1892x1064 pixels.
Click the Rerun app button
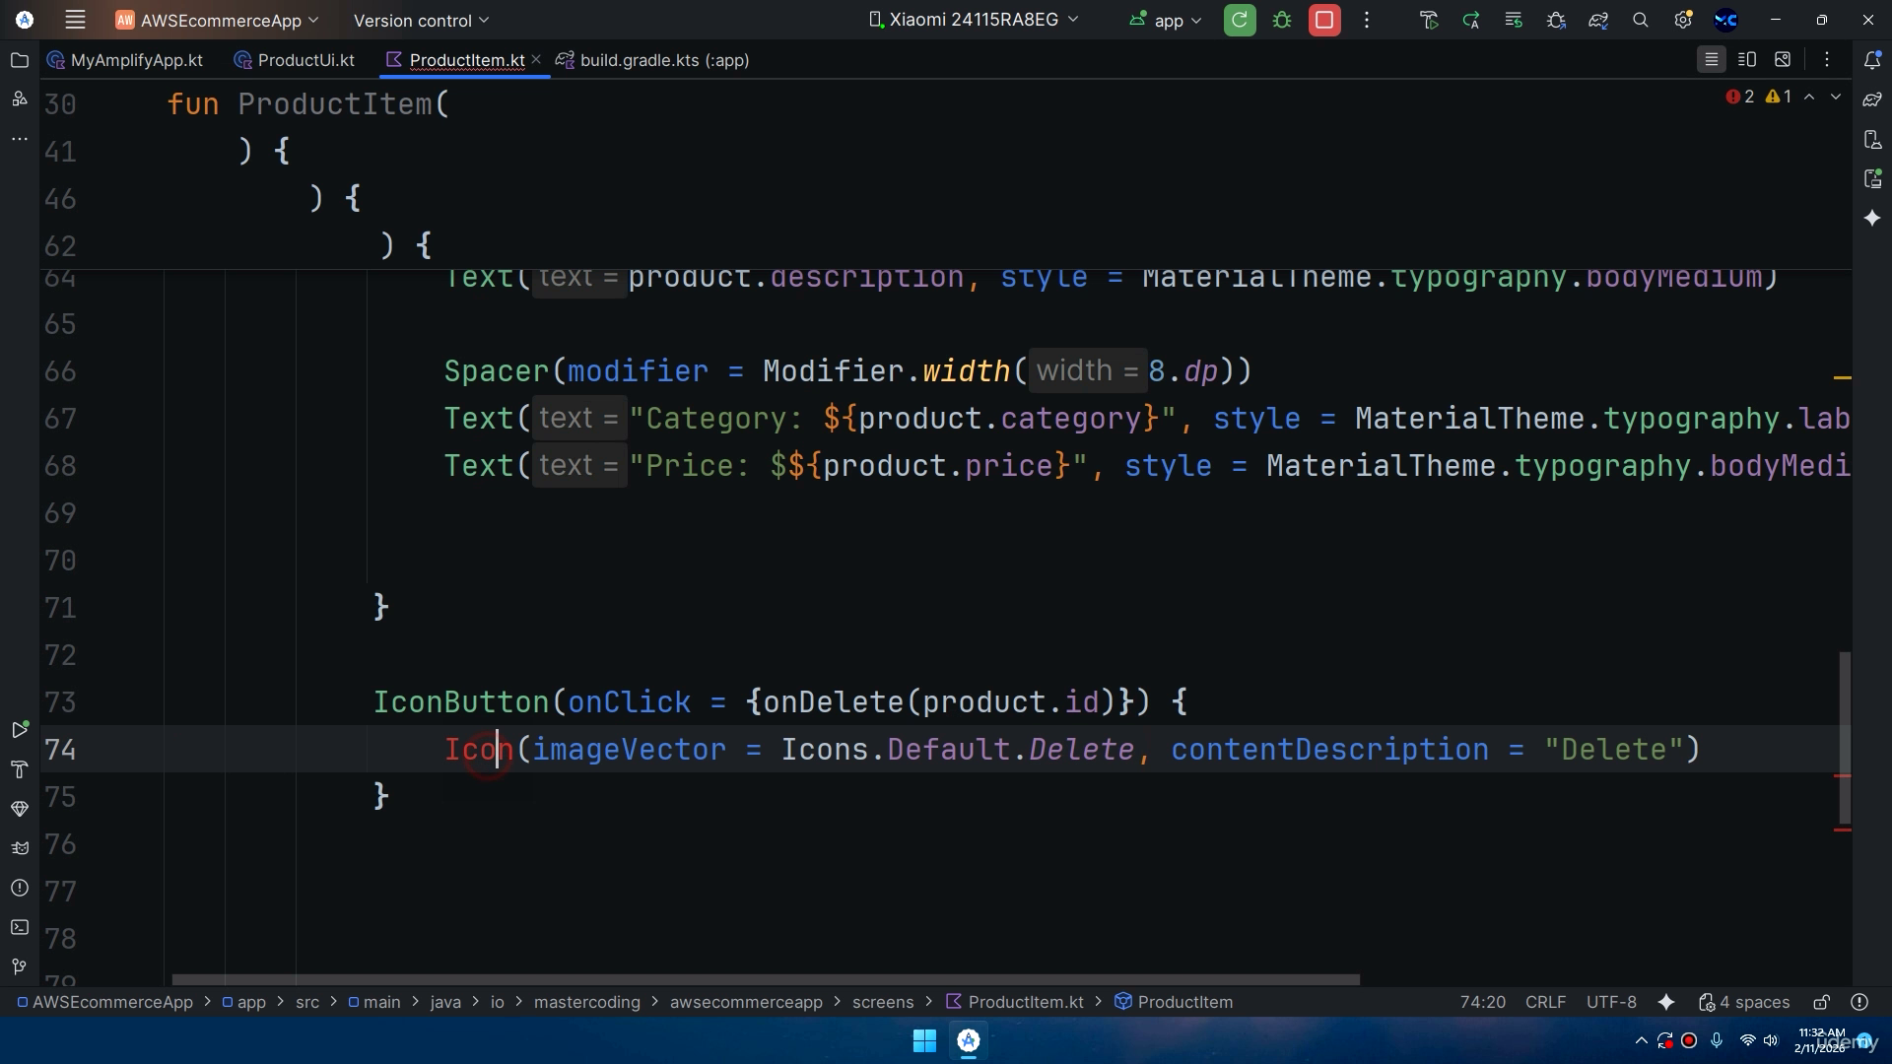click(x=1240, y=20)
